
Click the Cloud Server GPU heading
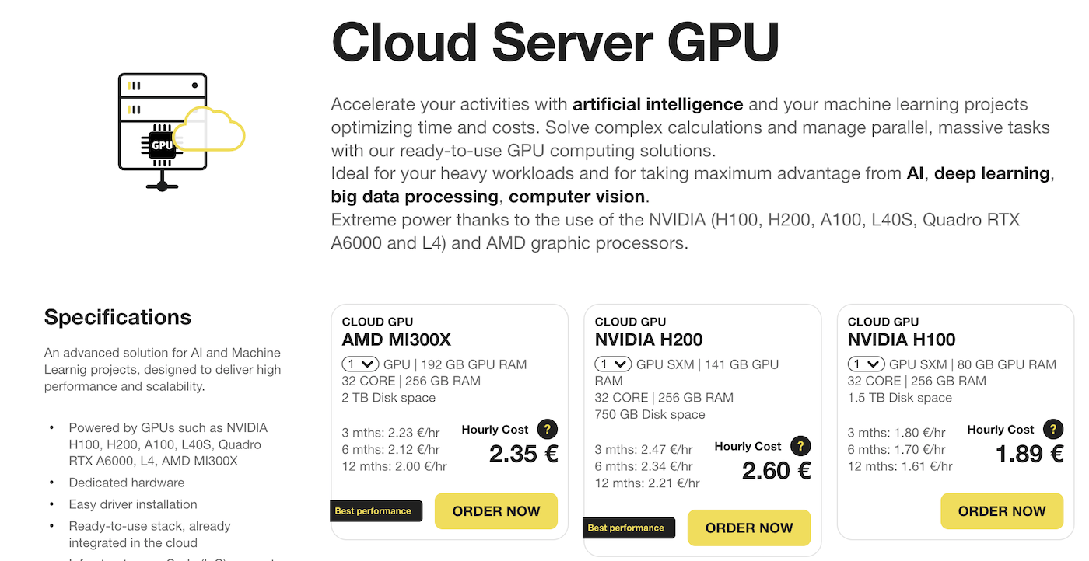554,41
